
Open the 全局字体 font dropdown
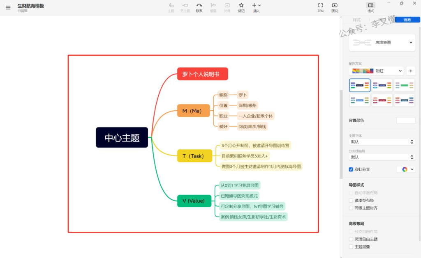click(x=382, y=142)
